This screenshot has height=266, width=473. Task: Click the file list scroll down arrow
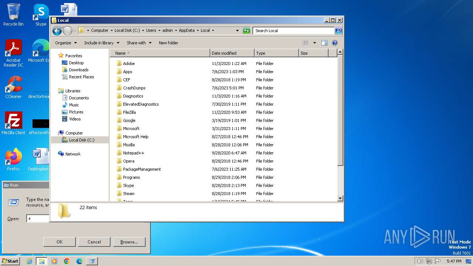coord(340,198)
